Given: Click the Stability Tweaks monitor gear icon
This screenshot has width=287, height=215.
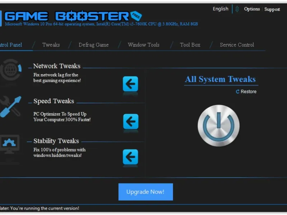Looking at the screenshot, I should 10,144.
